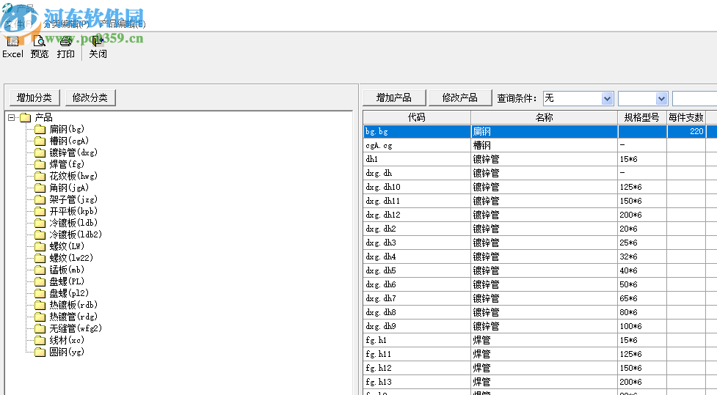Select the 角钢(jgA) folder icon
The image size is (717, 395).
(40, 188)
